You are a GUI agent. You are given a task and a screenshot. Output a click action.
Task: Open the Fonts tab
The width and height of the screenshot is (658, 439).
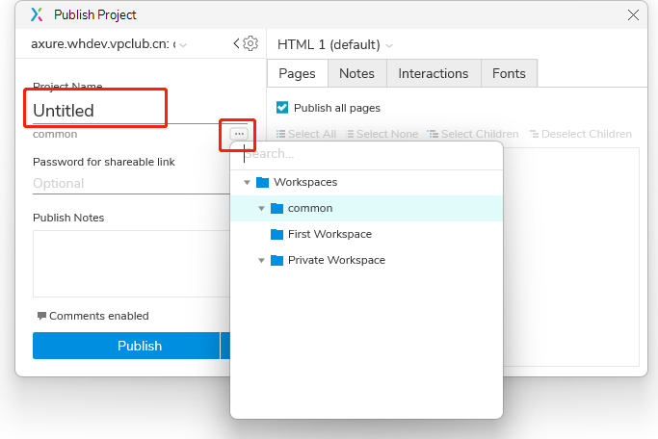pyautogui.click(x=509, y=73)
